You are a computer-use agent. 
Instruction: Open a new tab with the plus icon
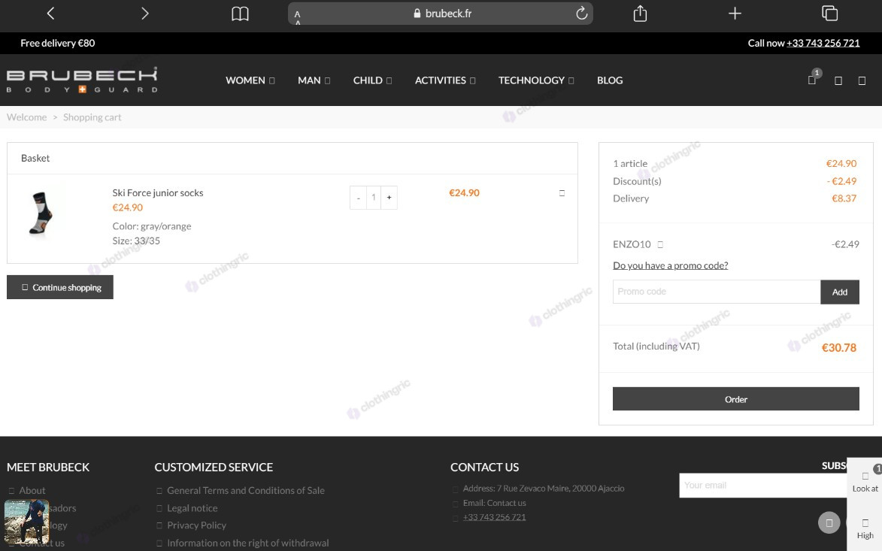coord(735,13)
